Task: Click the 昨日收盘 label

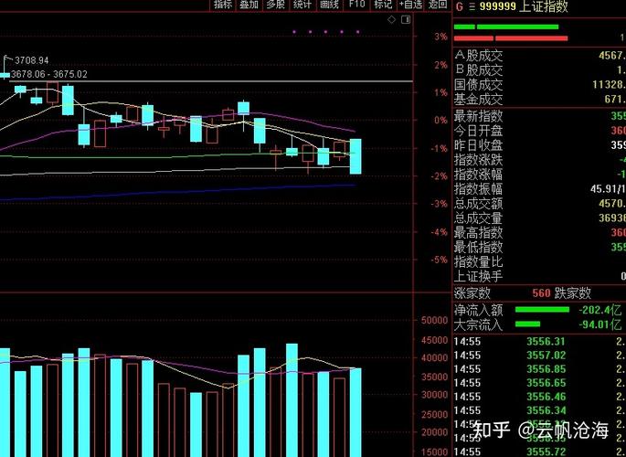Action: point(478,145)
